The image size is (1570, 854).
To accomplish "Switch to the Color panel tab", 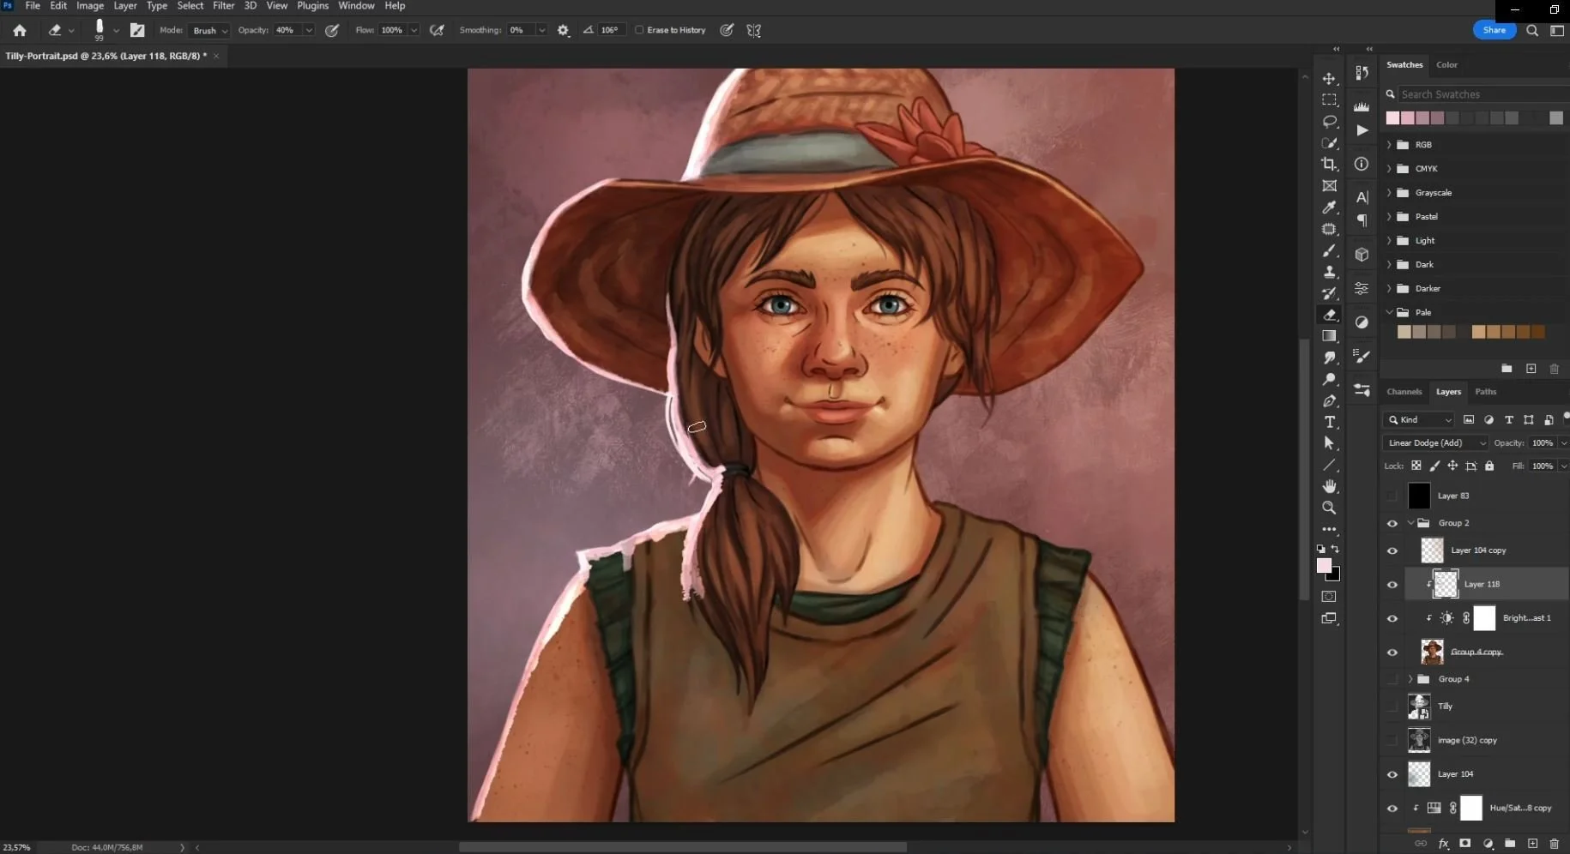I will (x=1446, y=65).
